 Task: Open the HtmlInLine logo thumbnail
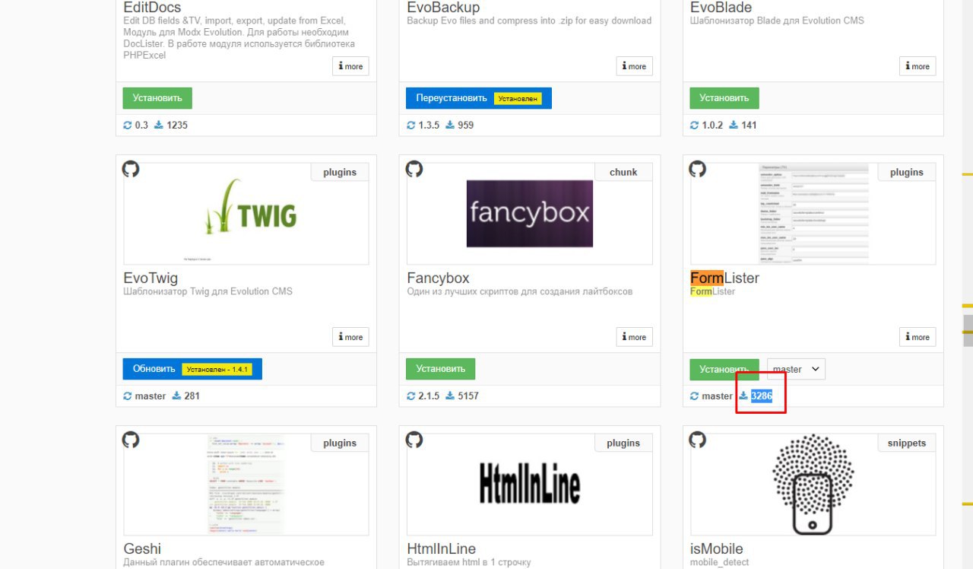click(x=530, y=485)
